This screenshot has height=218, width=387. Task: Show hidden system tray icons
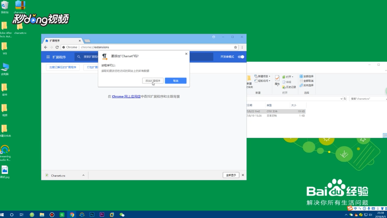346,215
